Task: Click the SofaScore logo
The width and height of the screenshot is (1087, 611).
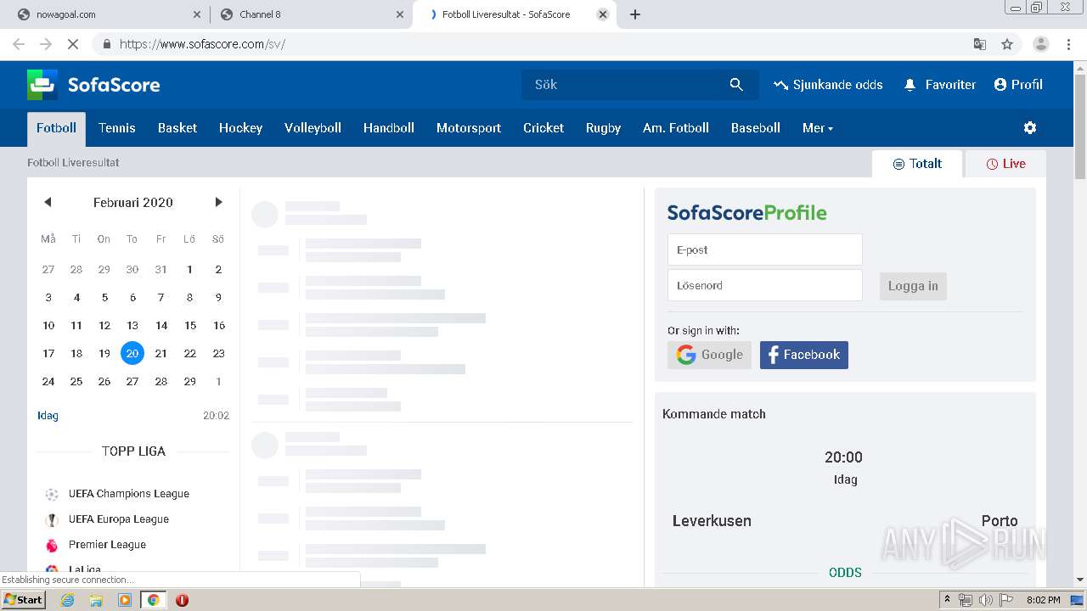Action: tap(93, 85)
